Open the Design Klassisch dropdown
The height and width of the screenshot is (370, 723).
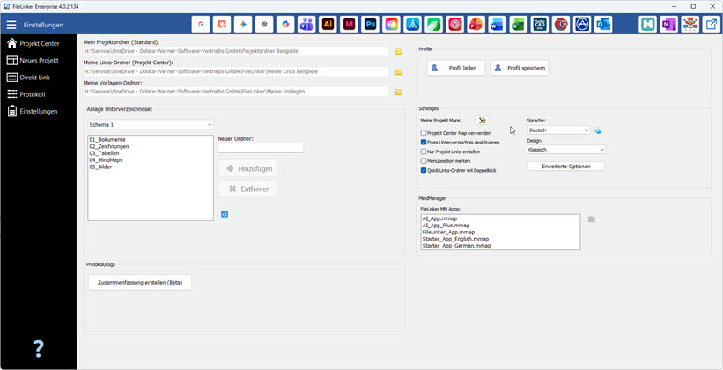click(567, 150)
